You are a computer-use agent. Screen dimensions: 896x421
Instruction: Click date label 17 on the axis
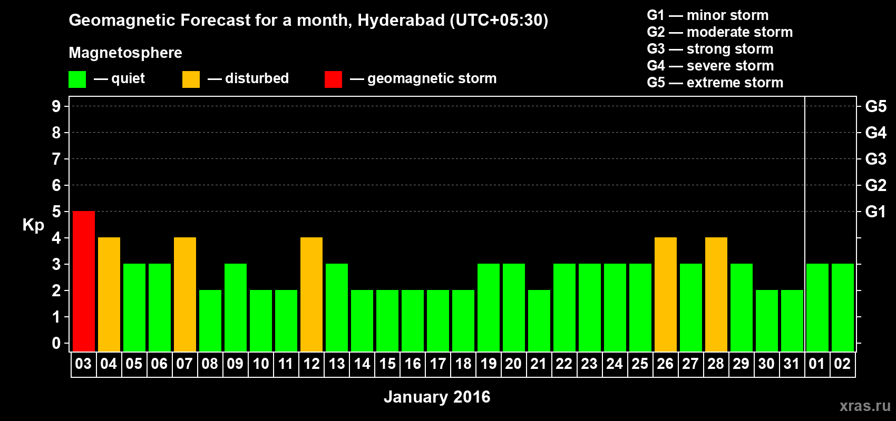click(x=437, y=364)
